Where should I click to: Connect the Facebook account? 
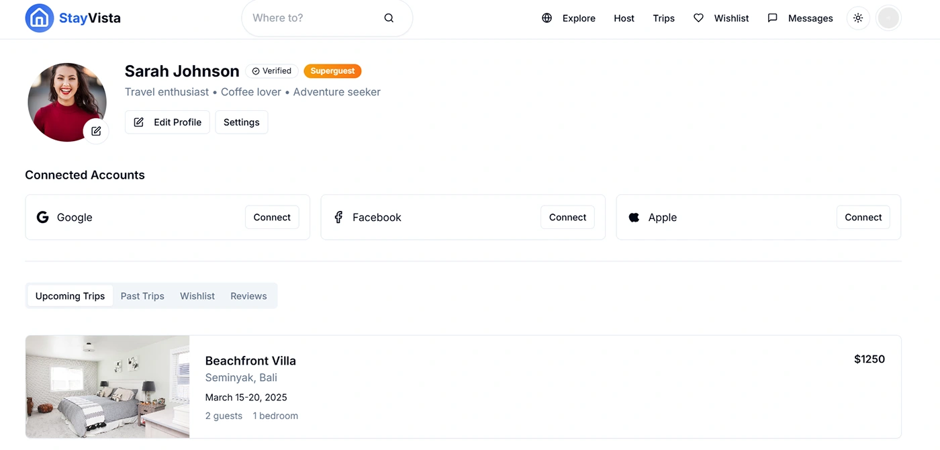point(567,217)
